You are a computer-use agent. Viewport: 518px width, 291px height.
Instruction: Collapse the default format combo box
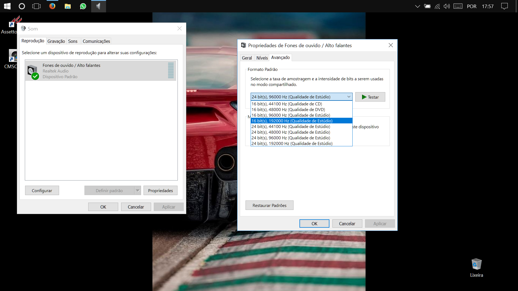[x=302, y=97]
